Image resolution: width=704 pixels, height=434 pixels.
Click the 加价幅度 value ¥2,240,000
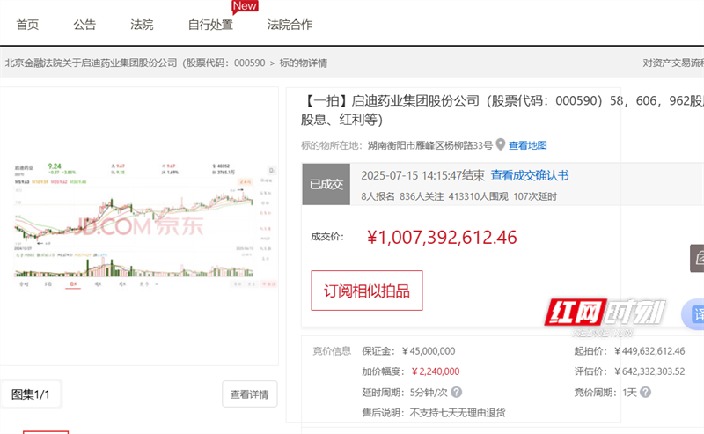click(x=436, y=371)
